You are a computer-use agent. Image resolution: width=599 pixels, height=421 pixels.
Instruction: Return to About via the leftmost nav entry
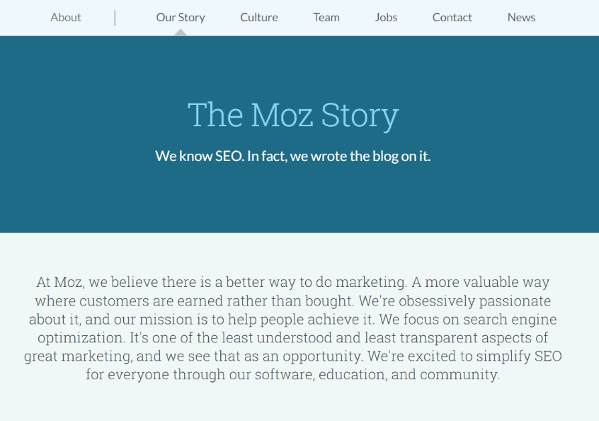(x=65, y=17)
